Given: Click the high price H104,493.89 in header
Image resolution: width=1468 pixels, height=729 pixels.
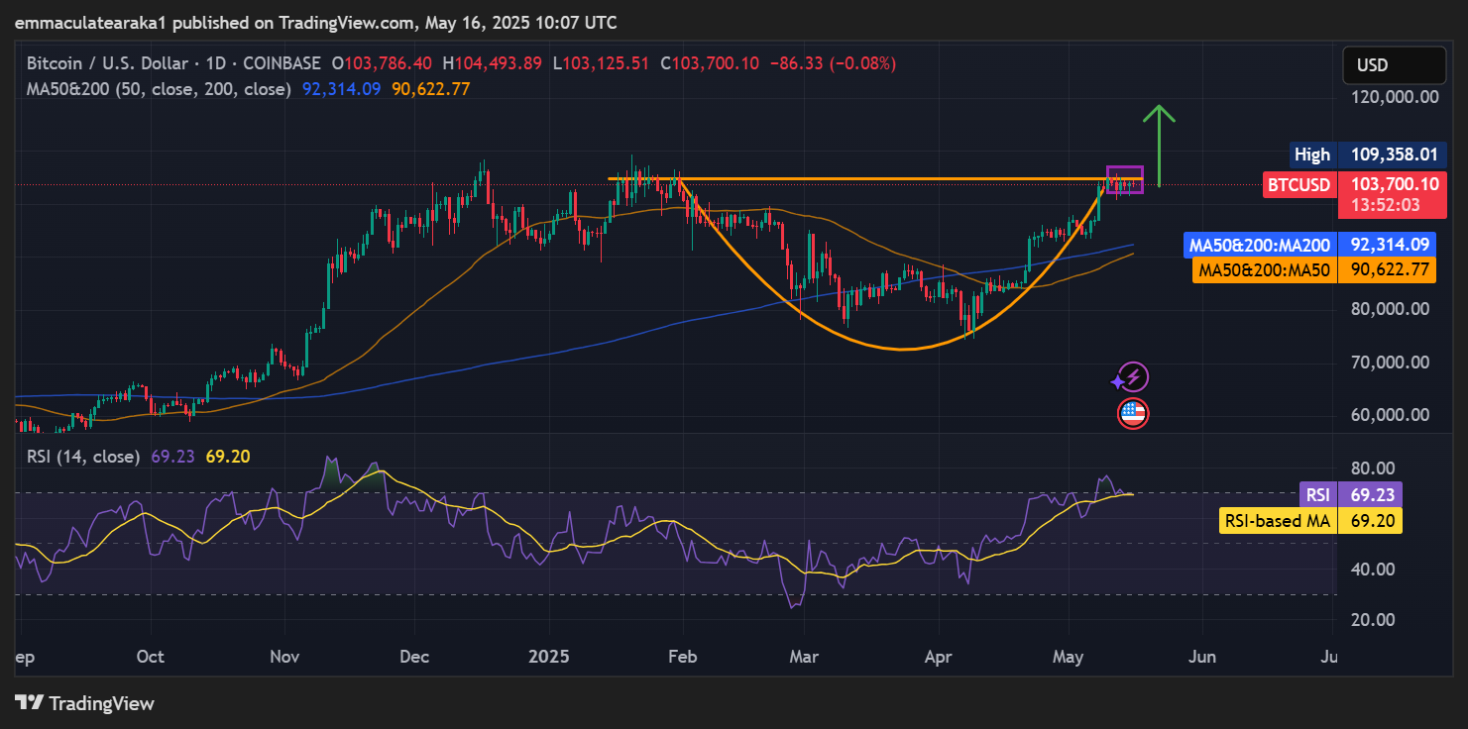Looking at the screenshot, I should pos(493,63).
